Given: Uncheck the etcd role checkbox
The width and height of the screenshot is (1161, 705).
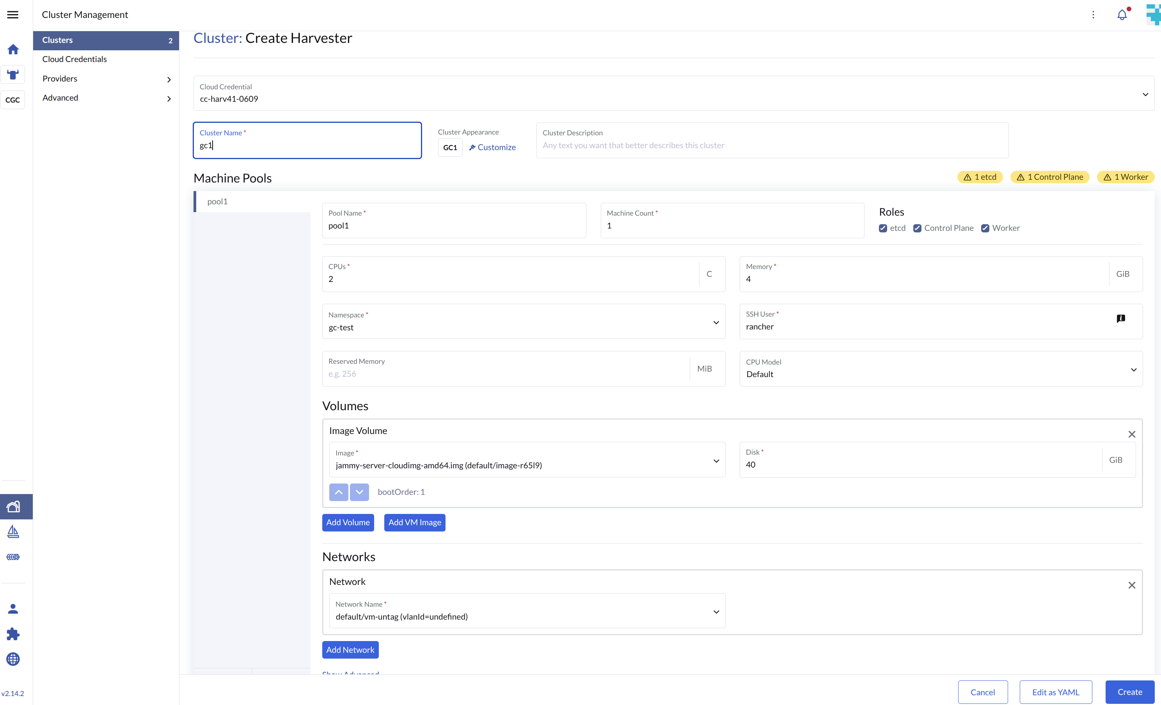Looking at the screenshot, I should tap(883, 228).
